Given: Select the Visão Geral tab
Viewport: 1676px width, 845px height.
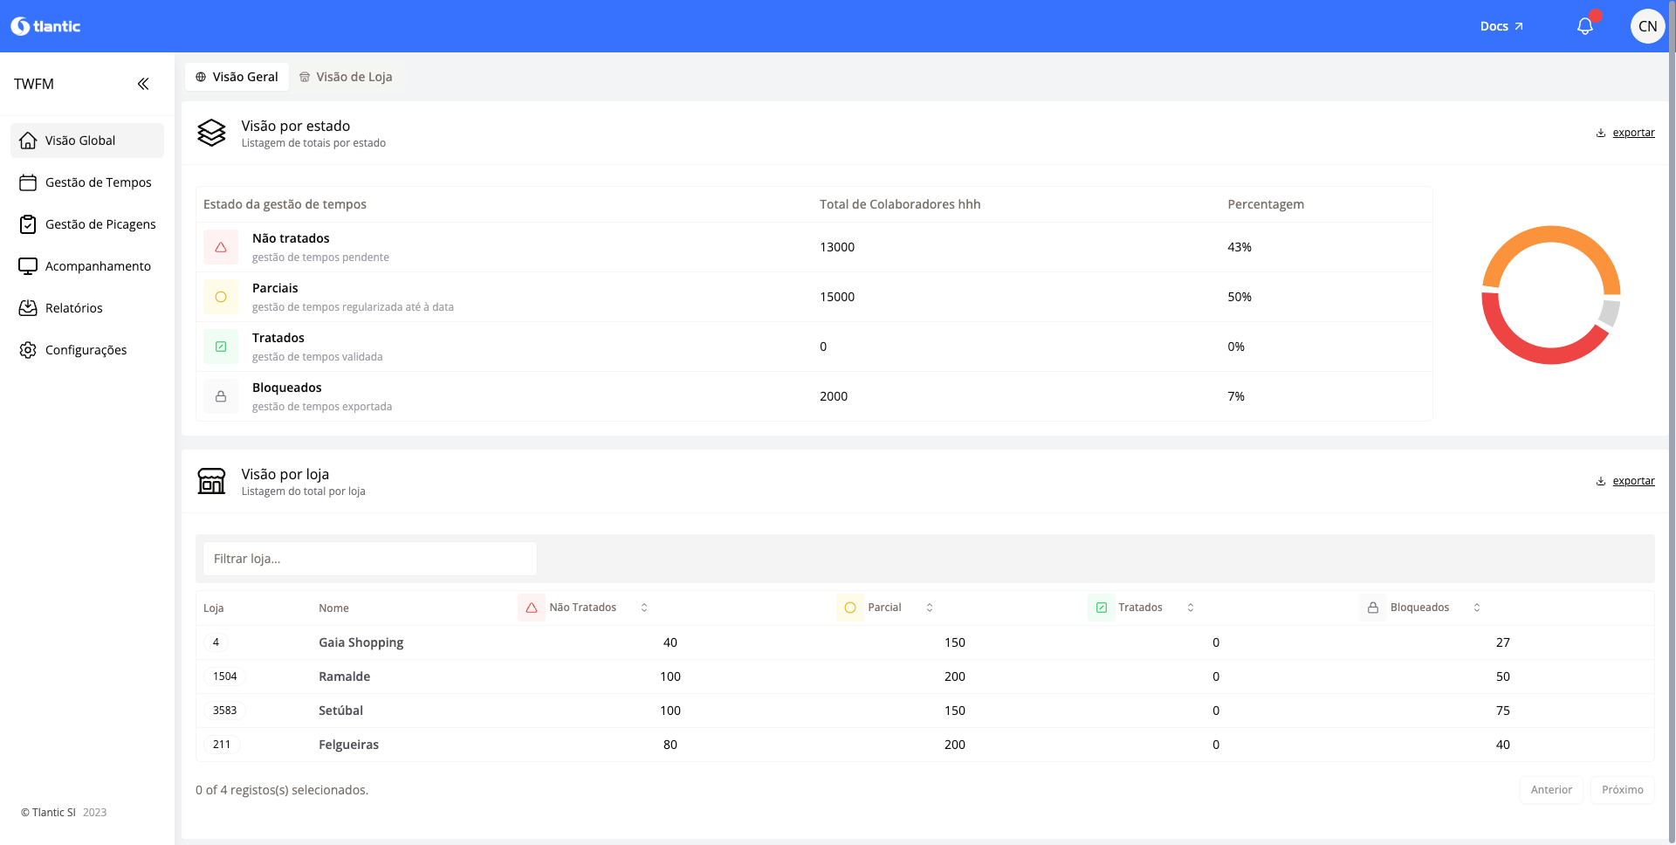Looking at the screenshot, I should (x=237, y=77).
